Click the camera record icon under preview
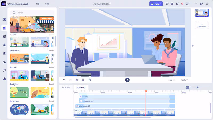 click(x=89, y=80)
